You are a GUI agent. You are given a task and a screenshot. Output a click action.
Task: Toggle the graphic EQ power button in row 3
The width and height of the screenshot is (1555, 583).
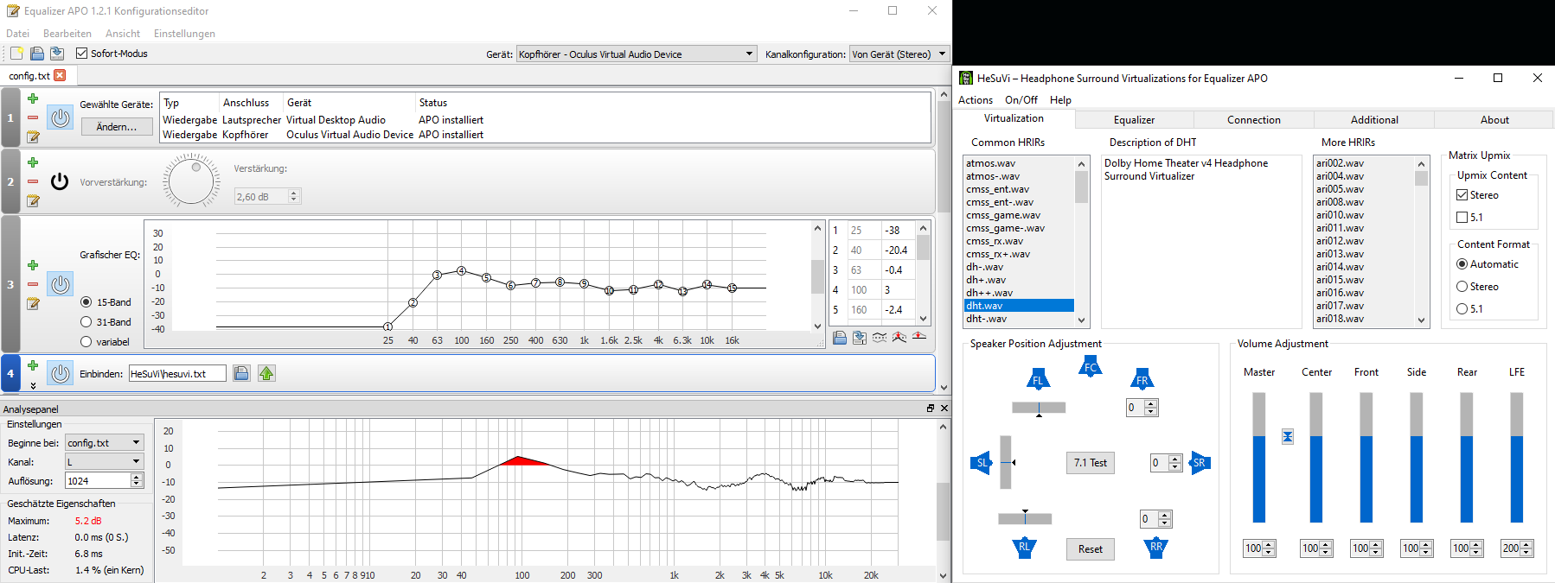click(60, 283)
